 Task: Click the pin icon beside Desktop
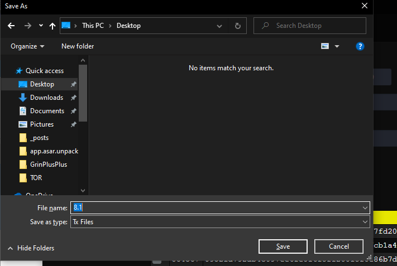click(73, 84)
